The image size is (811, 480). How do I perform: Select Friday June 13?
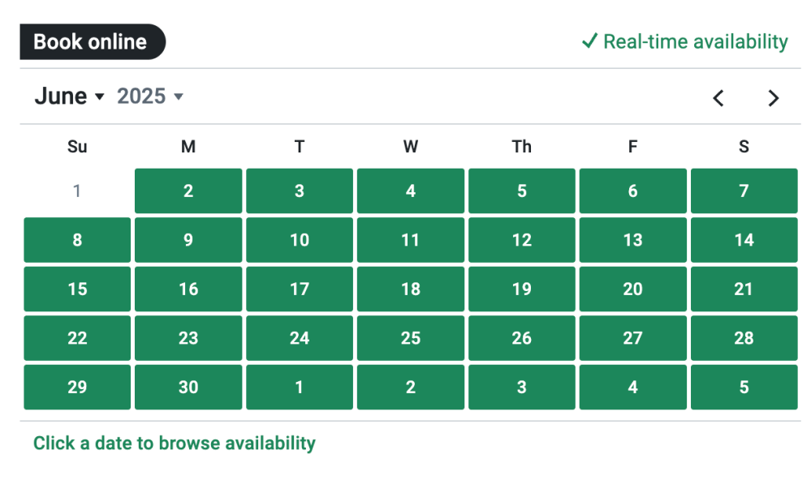coord(632,240)
